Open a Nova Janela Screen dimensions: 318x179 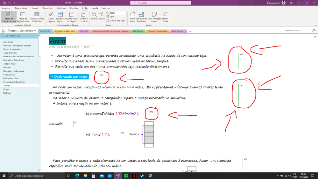point(132,17)
